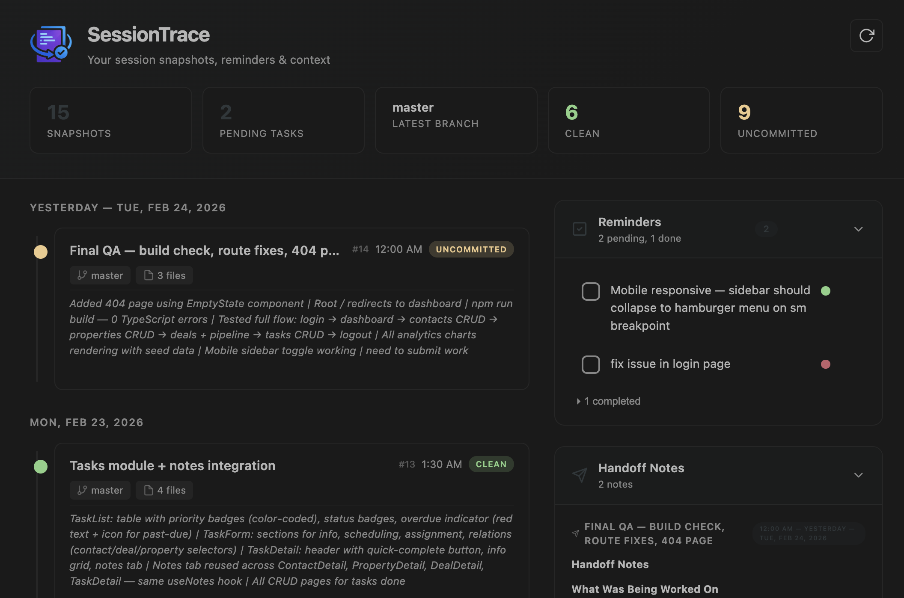Click the yellow timeline marker for Final QA

point(41,252)
